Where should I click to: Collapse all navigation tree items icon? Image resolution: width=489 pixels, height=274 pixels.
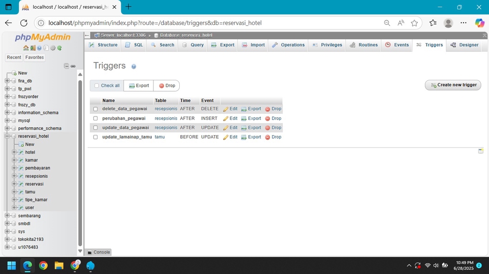66,66
